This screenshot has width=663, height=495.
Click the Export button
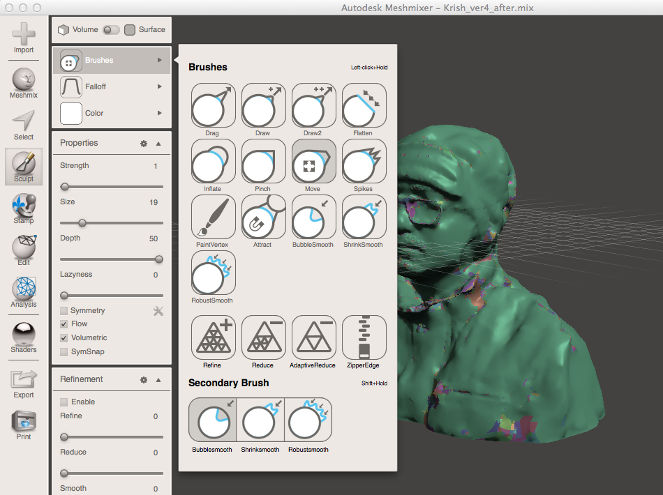click(23, 383)
